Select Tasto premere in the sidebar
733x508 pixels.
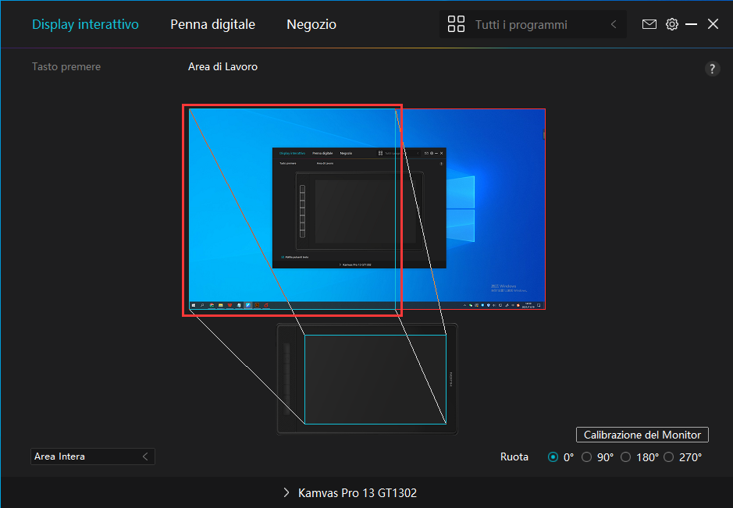66,66
